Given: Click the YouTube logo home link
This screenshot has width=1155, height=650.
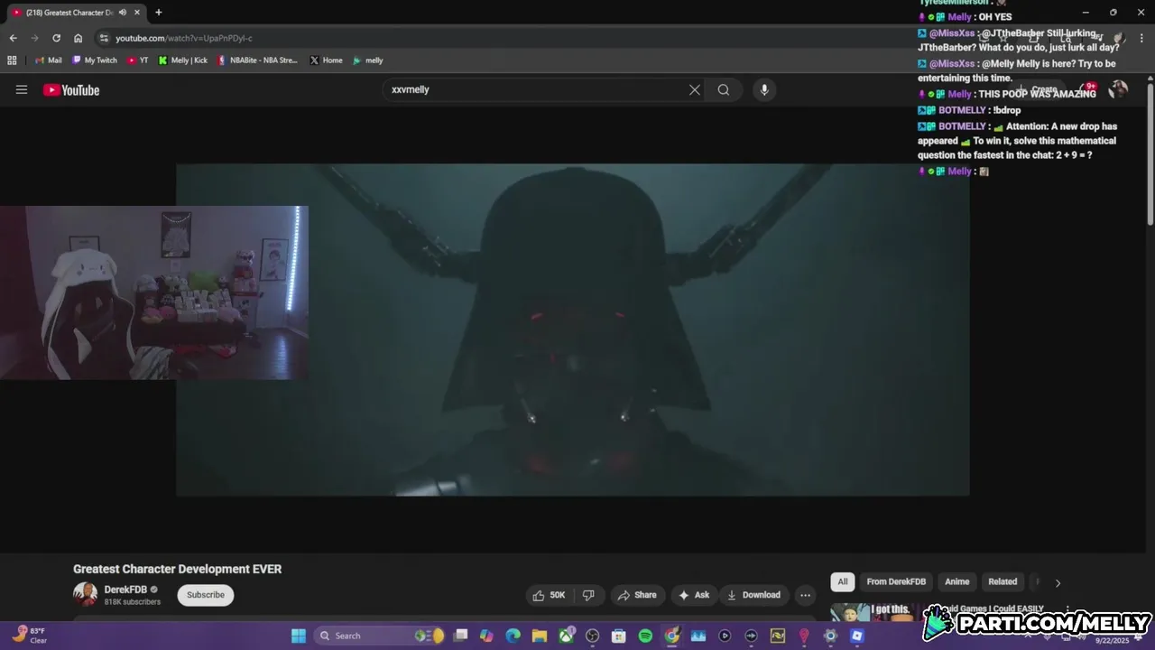Looking at the screenshot, I should 71,89.
